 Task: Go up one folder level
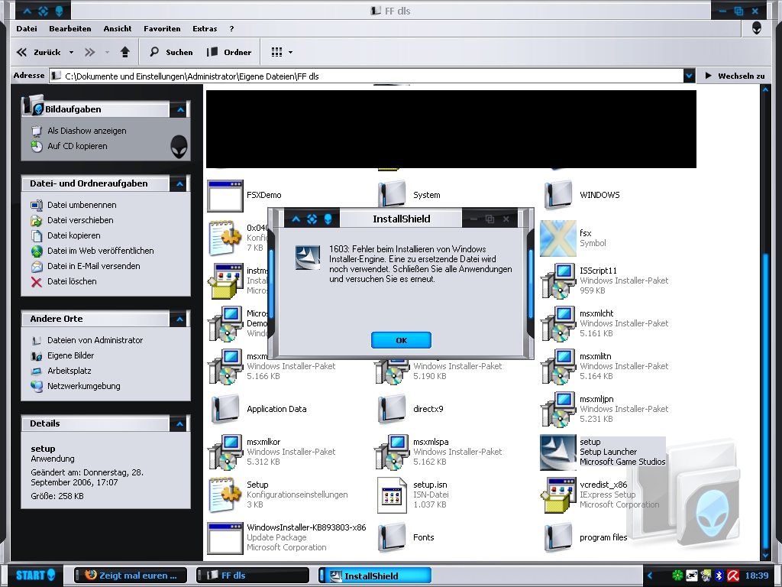click(x=125, y=52)
